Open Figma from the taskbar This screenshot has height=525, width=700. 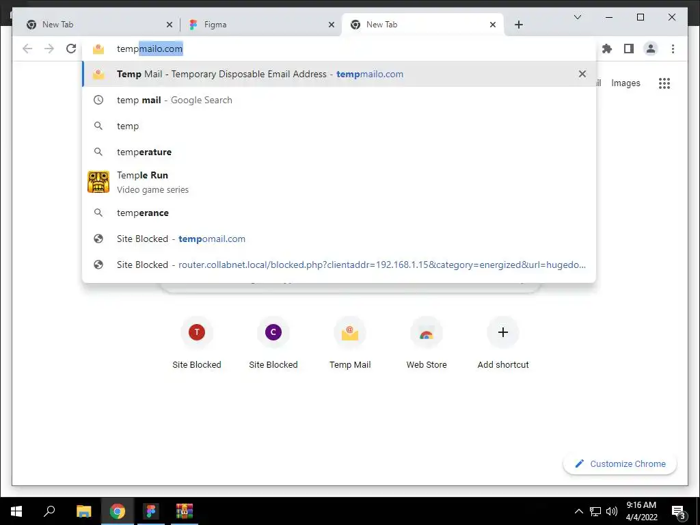[151, 511]
